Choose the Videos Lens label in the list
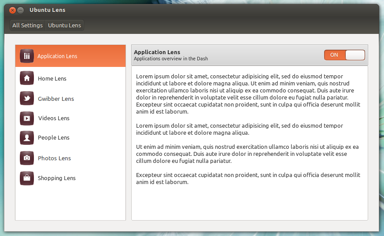This screenshot has height=236, width=384. [x=54, y=118]
